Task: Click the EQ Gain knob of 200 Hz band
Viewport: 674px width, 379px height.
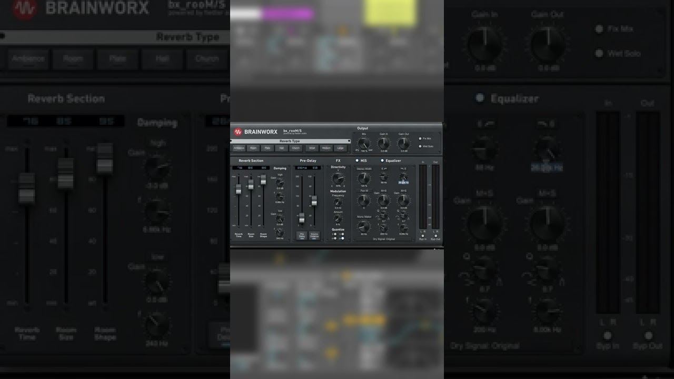Action: point(384,200)
